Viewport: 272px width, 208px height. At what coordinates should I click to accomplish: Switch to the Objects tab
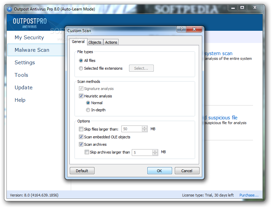tap(95, 42)
